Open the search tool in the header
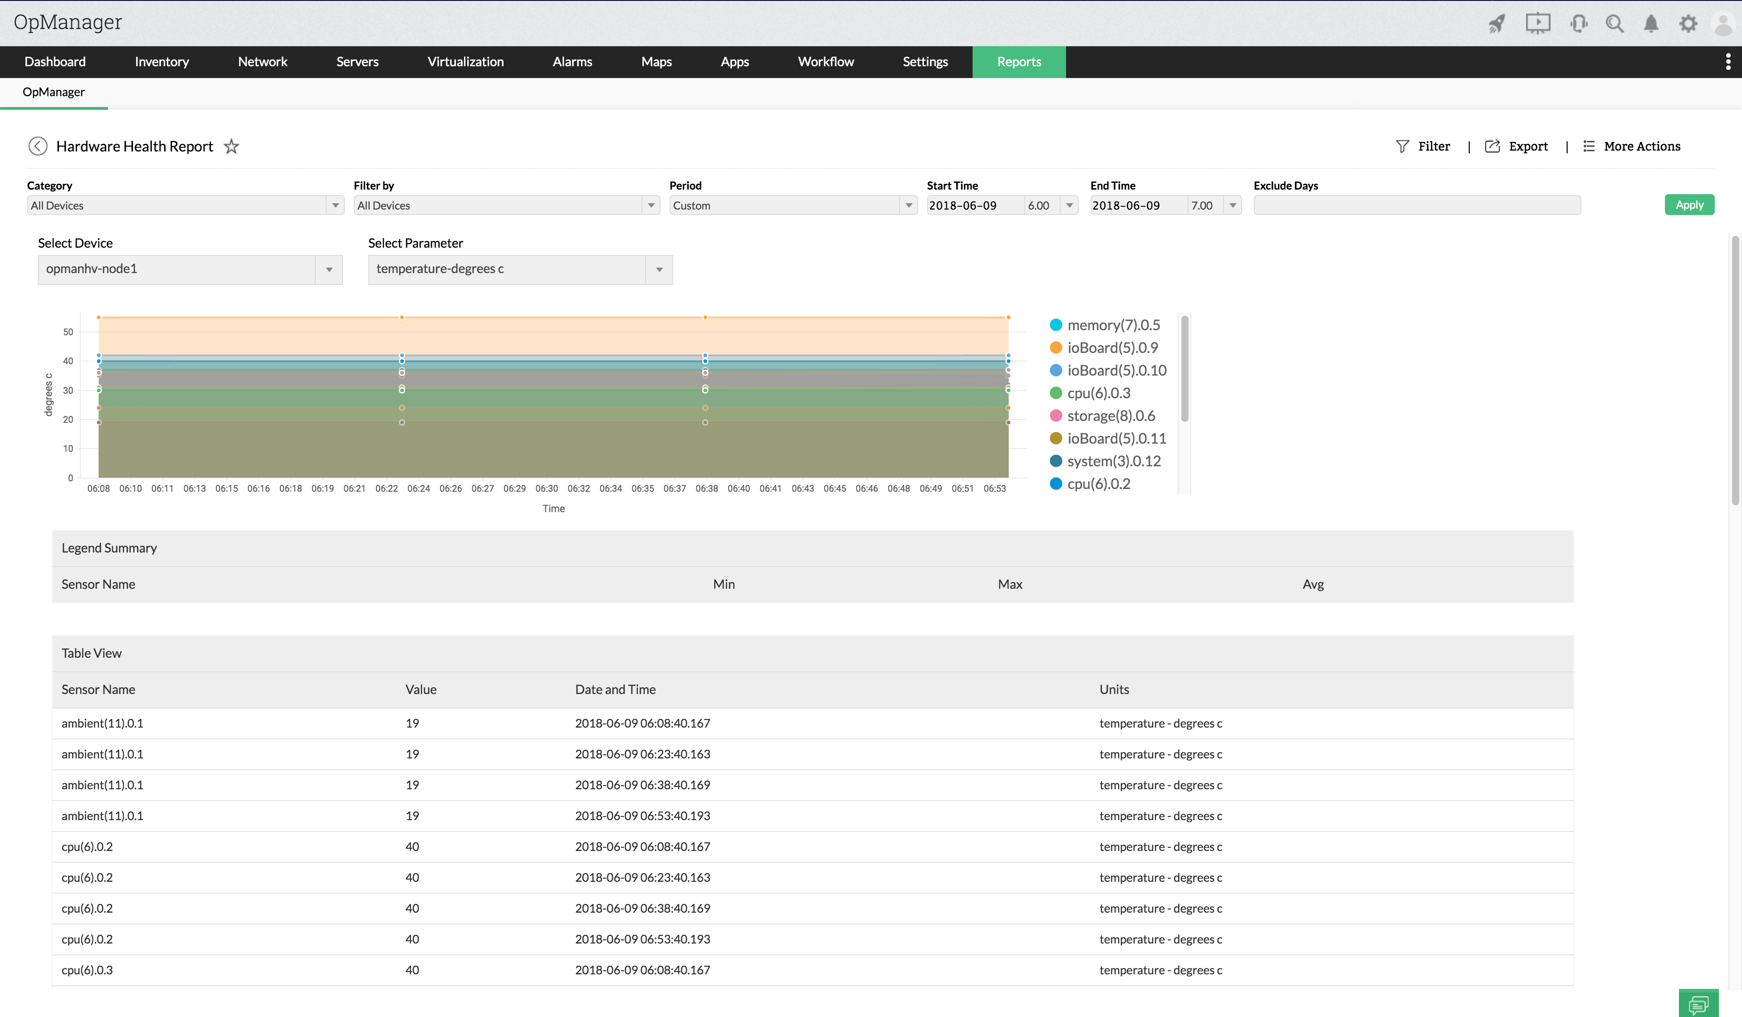The image size is (1742, 1017). 1615,23
